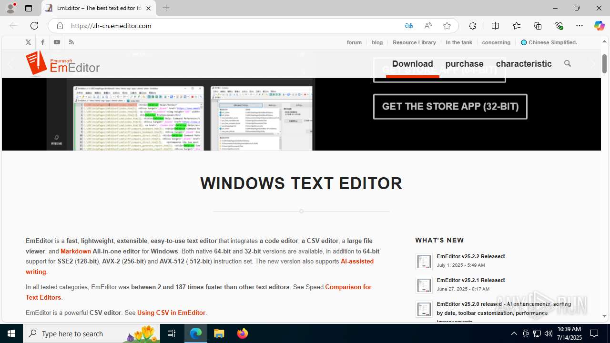Open Windows Start menu

(x=11, y=333)
